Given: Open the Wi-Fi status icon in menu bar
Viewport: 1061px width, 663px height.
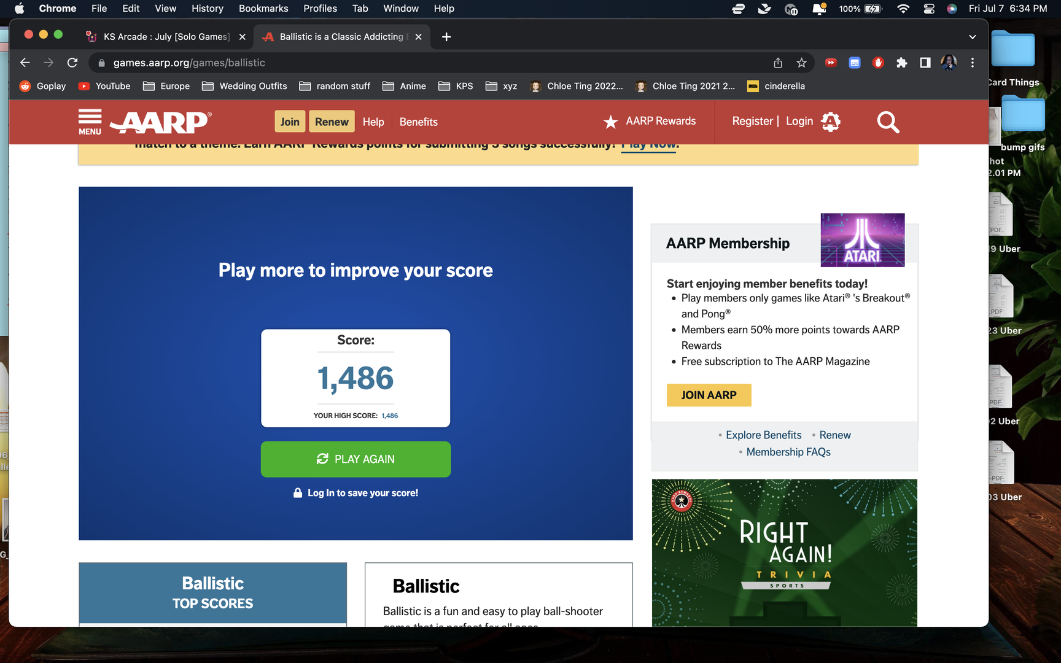Looking at the screenshot, I should point(903,9).
